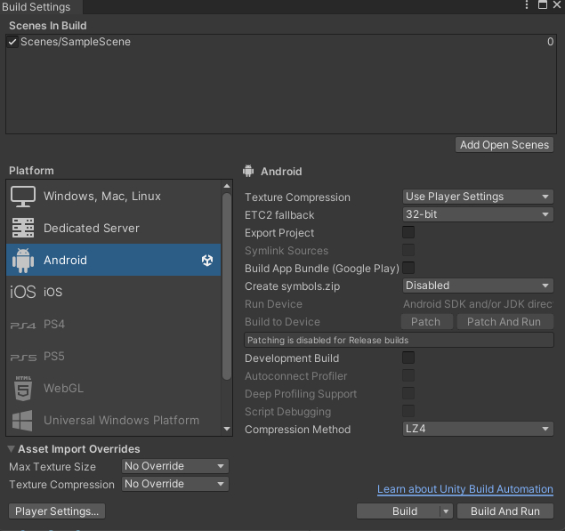Open Learn about Unity Build Automation link
This screenshot has height=531, width=565.
coord(464,489)
